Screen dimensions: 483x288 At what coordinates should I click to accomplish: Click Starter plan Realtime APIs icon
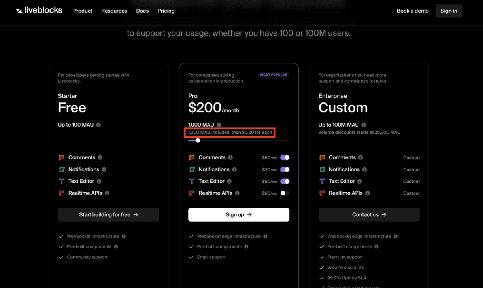[x=62, y=193]
